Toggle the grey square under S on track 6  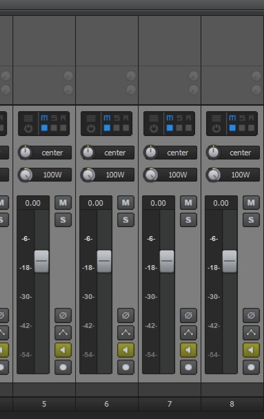[116, 128]
